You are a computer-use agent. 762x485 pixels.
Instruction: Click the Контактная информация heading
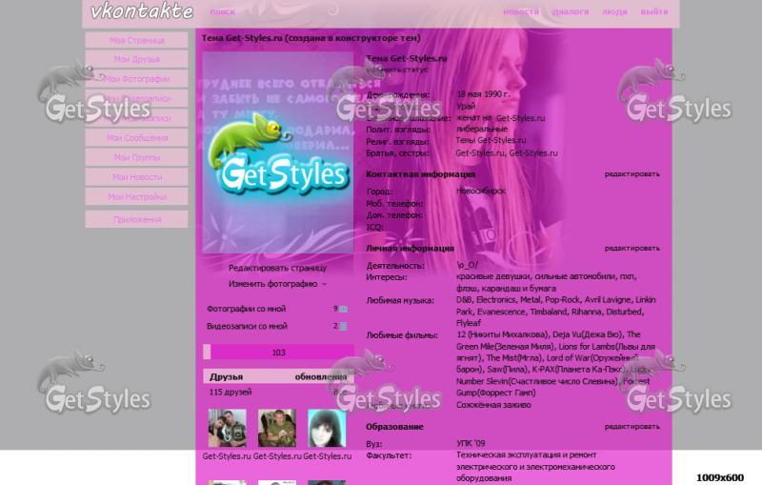coord(420,174)
